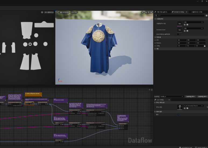
Task: Open the Simulation Visualization tab
Action: (x=197, y=12)
